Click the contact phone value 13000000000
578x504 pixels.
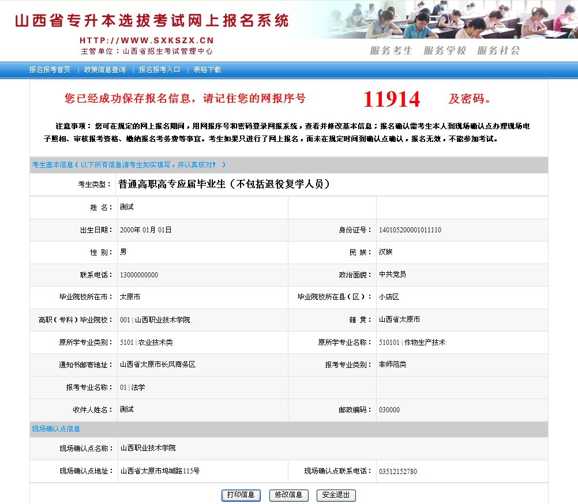click(138, 275)
